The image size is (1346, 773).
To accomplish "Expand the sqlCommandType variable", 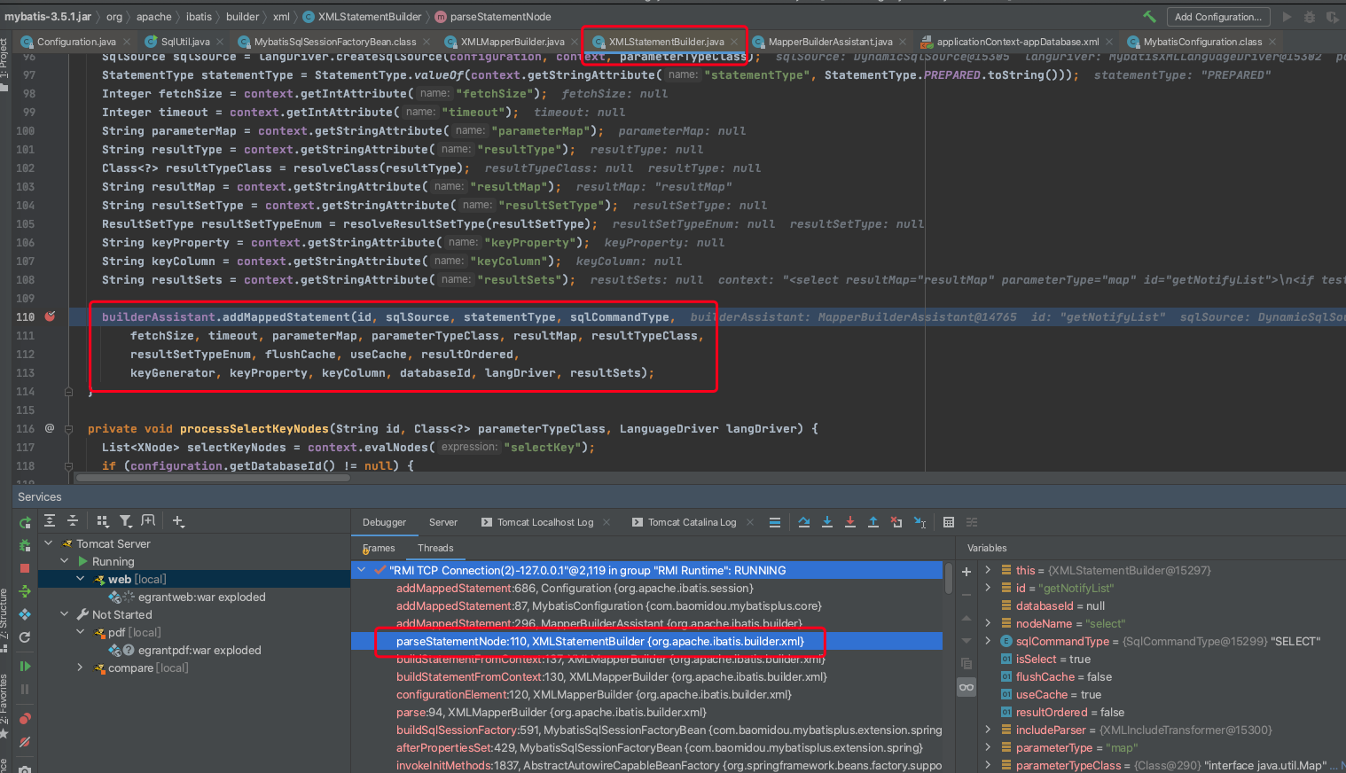I will tap(988, 641).
